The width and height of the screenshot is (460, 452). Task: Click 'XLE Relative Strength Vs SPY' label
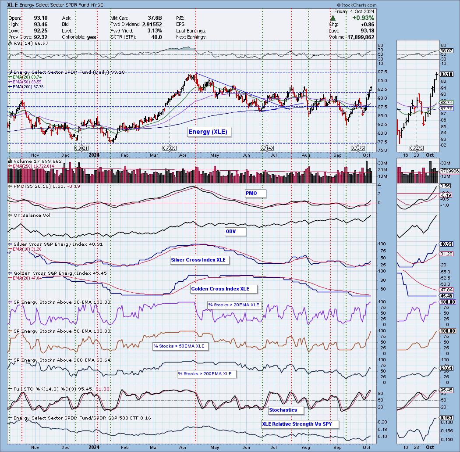tap(300, 424)
